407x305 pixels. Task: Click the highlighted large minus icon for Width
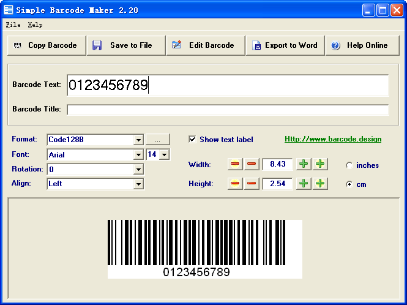235,164
